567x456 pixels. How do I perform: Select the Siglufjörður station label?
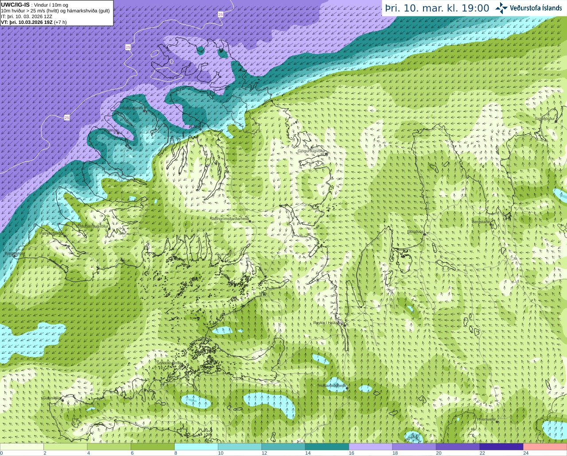(545, 119)
